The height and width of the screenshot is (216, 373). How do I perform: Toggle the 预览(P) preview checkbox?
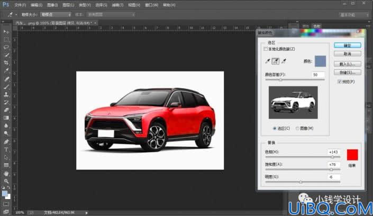pos(340,82)
